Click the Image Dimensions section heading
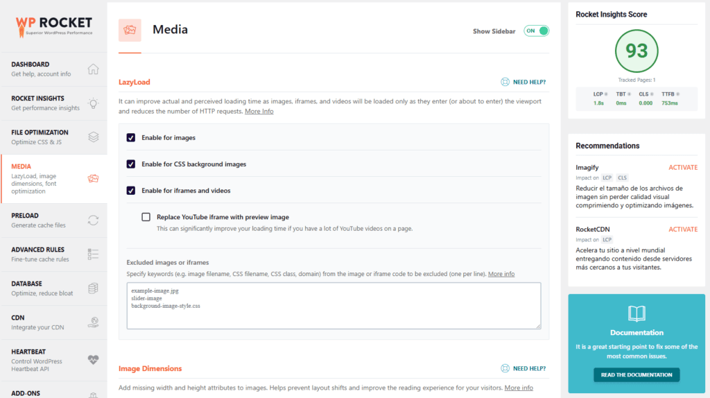The width and height of the screenshot is (710, 398). pos(150,369)
